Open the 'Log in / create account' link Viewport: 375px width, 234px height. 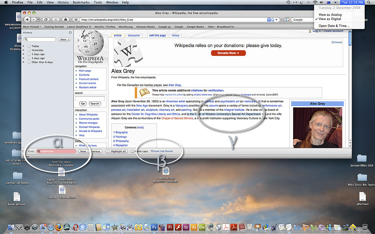pos(328,31)
